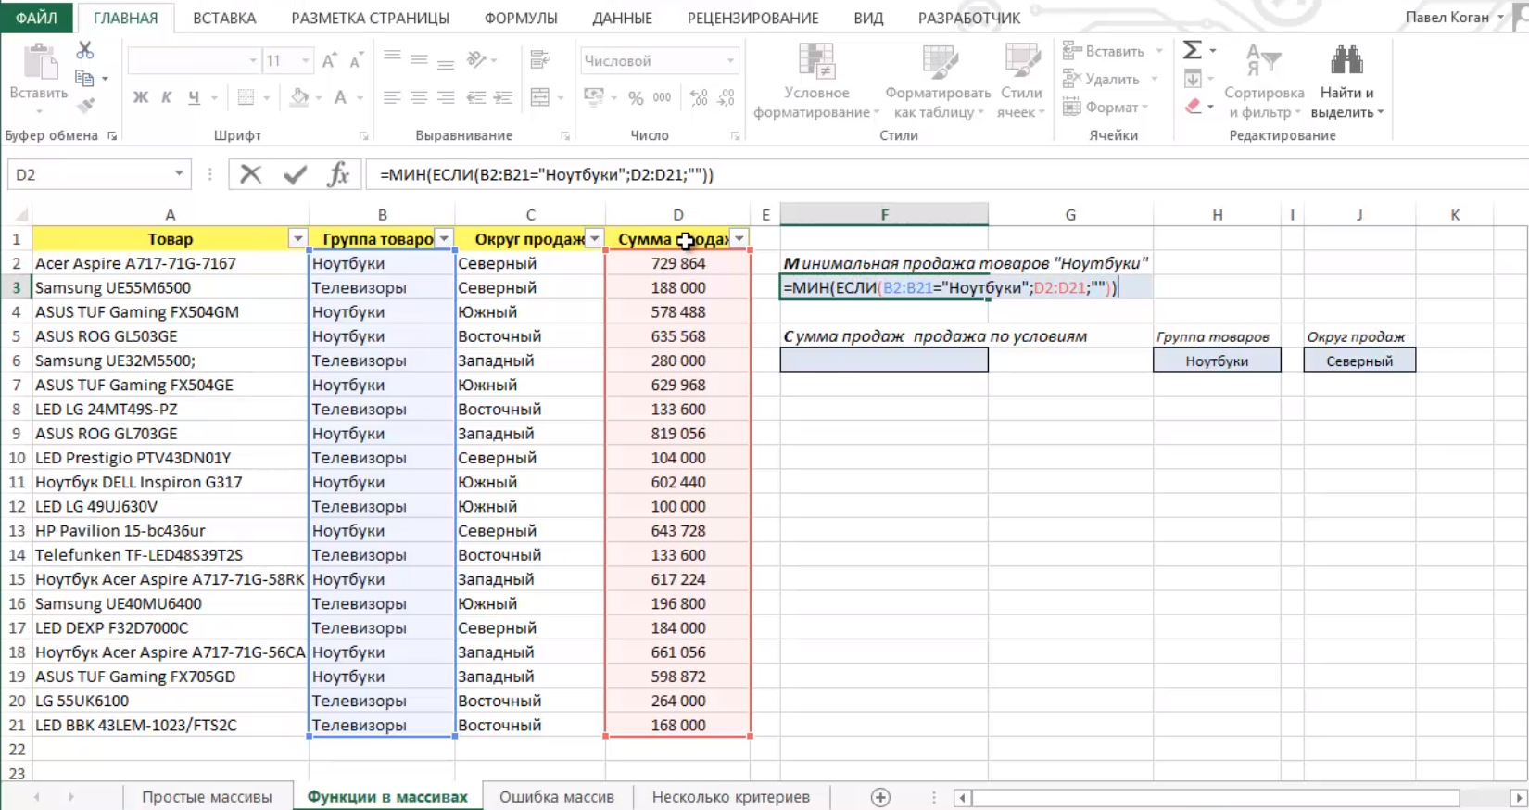This screenshot has height=810, width=1529.
Task: Open the Сумма продаж filter dropdown
Action: pos(739,239)
